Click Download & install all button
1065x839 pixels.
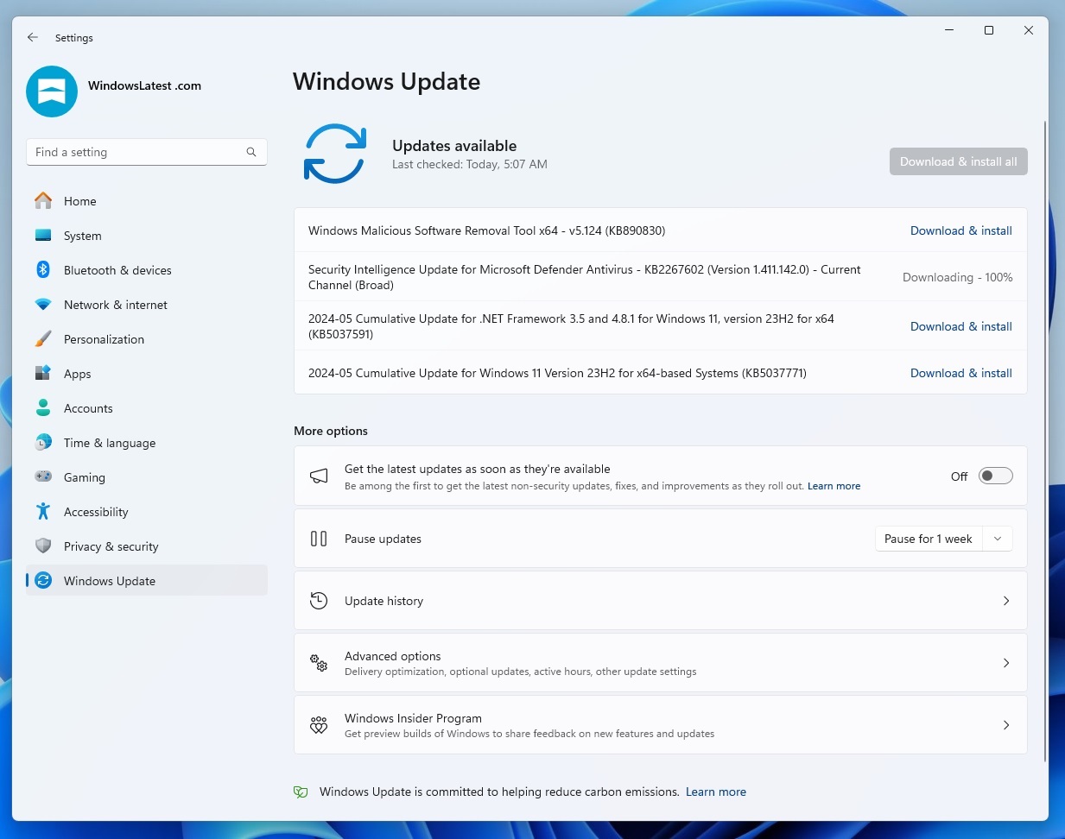tap(959, 161)
